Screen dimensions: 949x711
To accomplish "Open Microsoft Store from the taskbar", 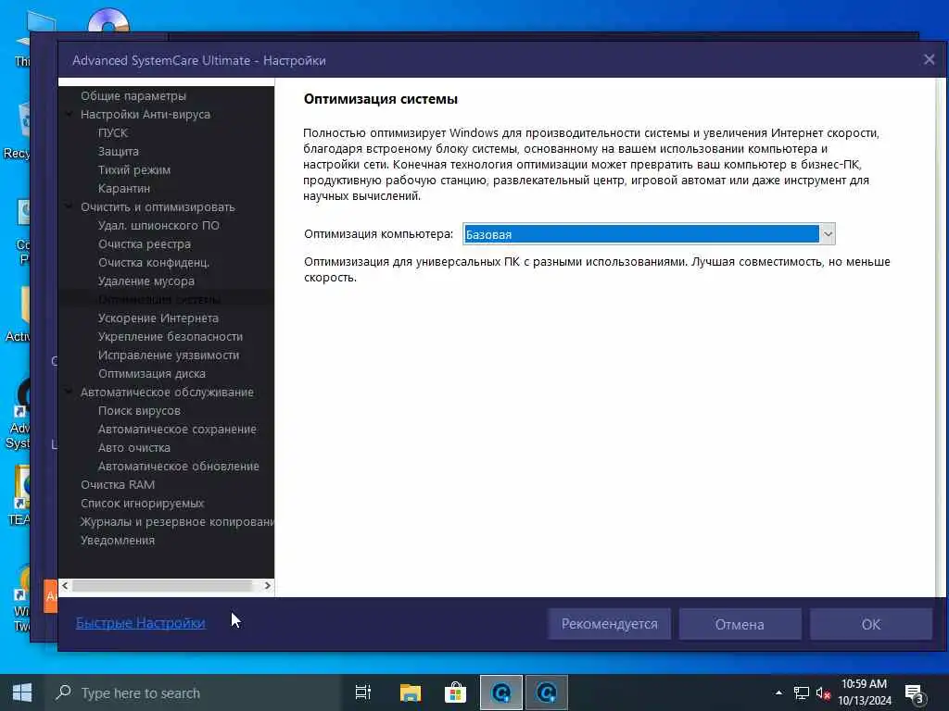I will (x=455, y=692).
